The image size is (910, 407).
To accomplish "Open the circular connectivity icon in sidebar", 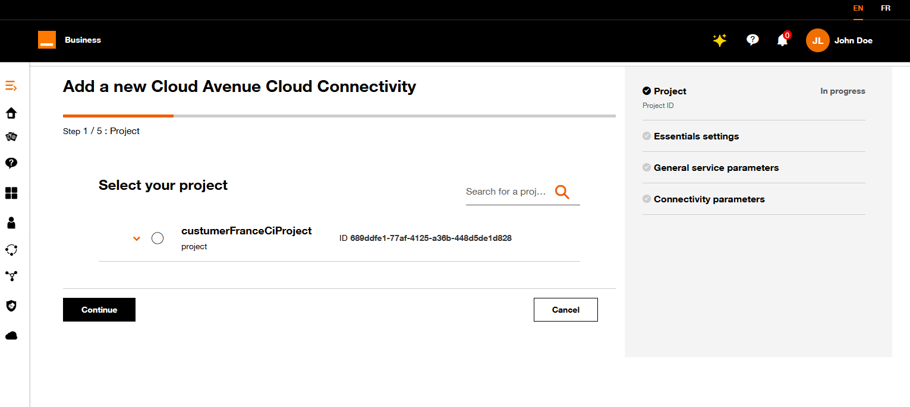I will coord(11,249).
